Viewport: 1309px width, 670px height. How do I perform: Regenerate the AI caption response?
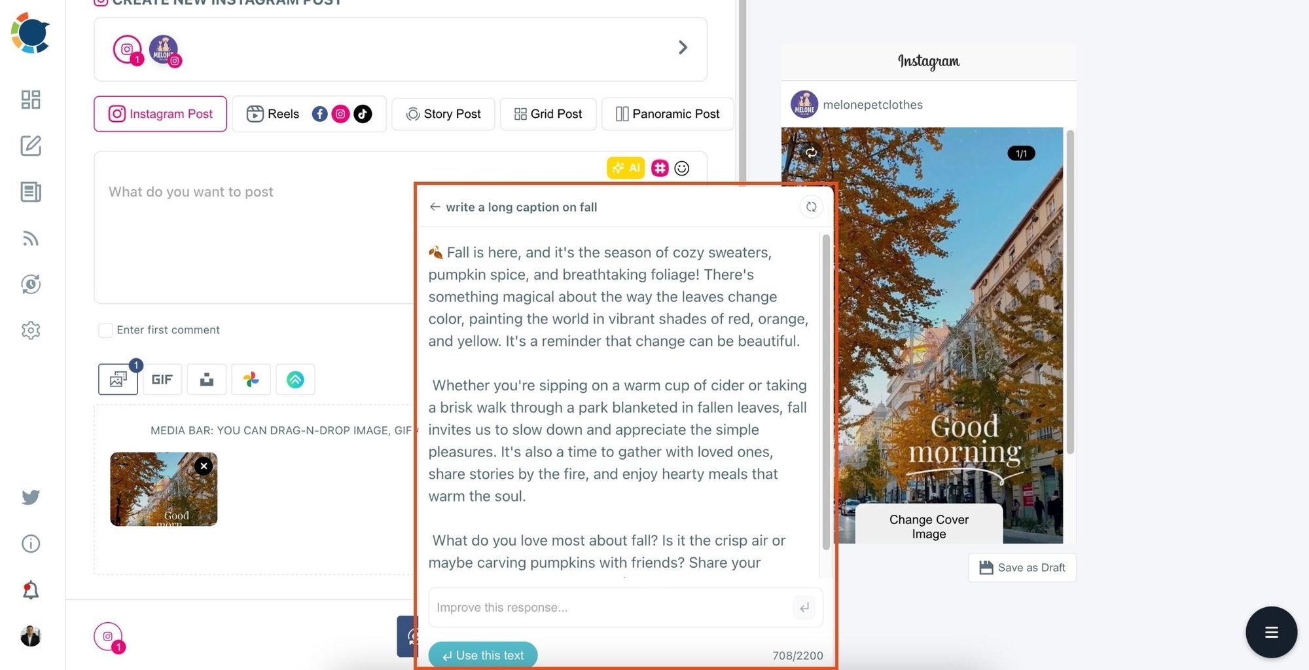[x=811, y=207]
